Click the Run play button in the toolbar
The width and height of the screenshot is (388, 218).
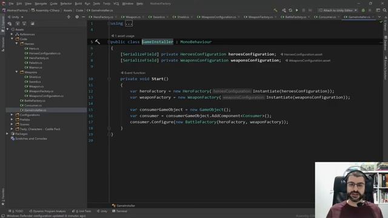296,10
